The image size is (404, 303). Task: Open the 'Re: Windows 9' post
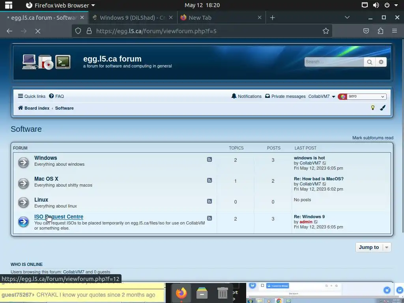click(309, 217)
